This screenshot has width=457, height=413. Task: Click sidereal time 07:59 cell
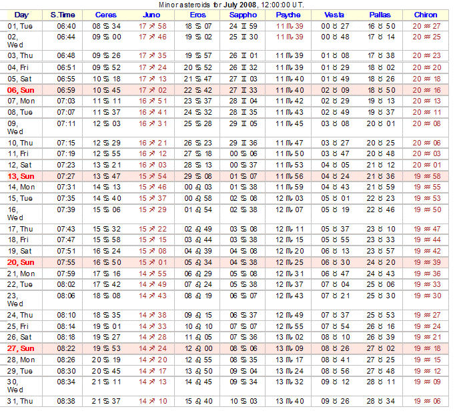pyautogui.click(x=66, y=274)
